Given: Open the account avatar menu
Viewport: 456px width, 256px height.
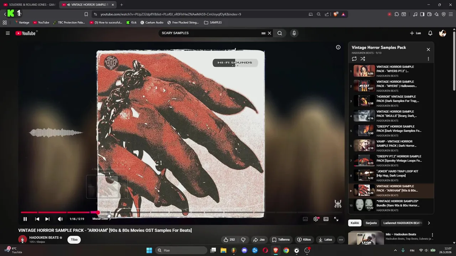Looking at the screenshot, I should [x=442, y=33].
